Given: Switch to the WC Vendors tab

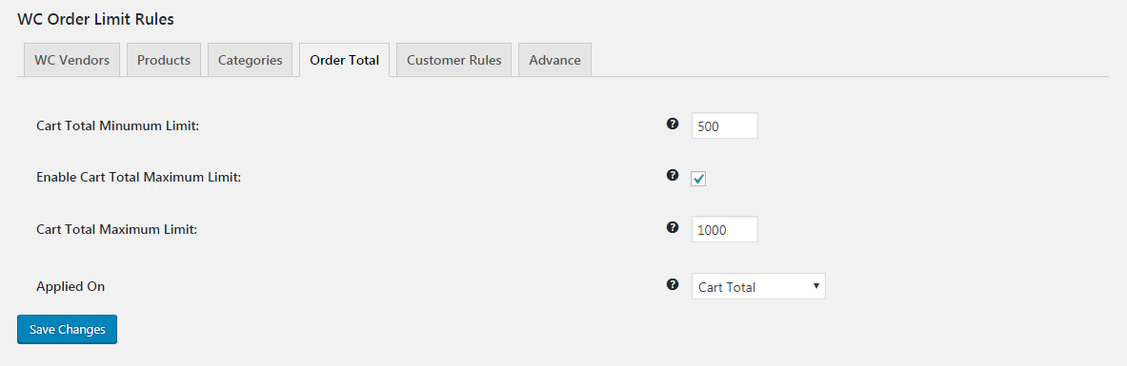Looking at the screenshot, I should pos(71,60).
